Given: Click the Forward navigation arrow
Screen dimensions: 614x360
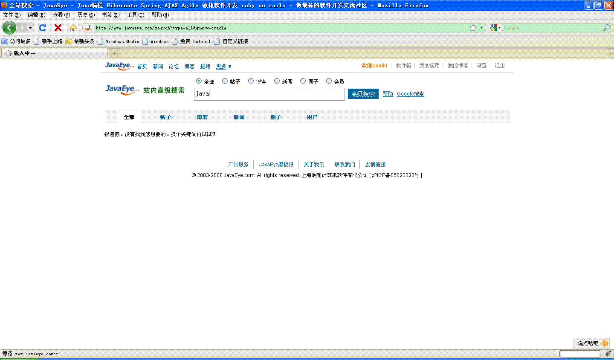Looking at the screenshot, I should (22, 28).
